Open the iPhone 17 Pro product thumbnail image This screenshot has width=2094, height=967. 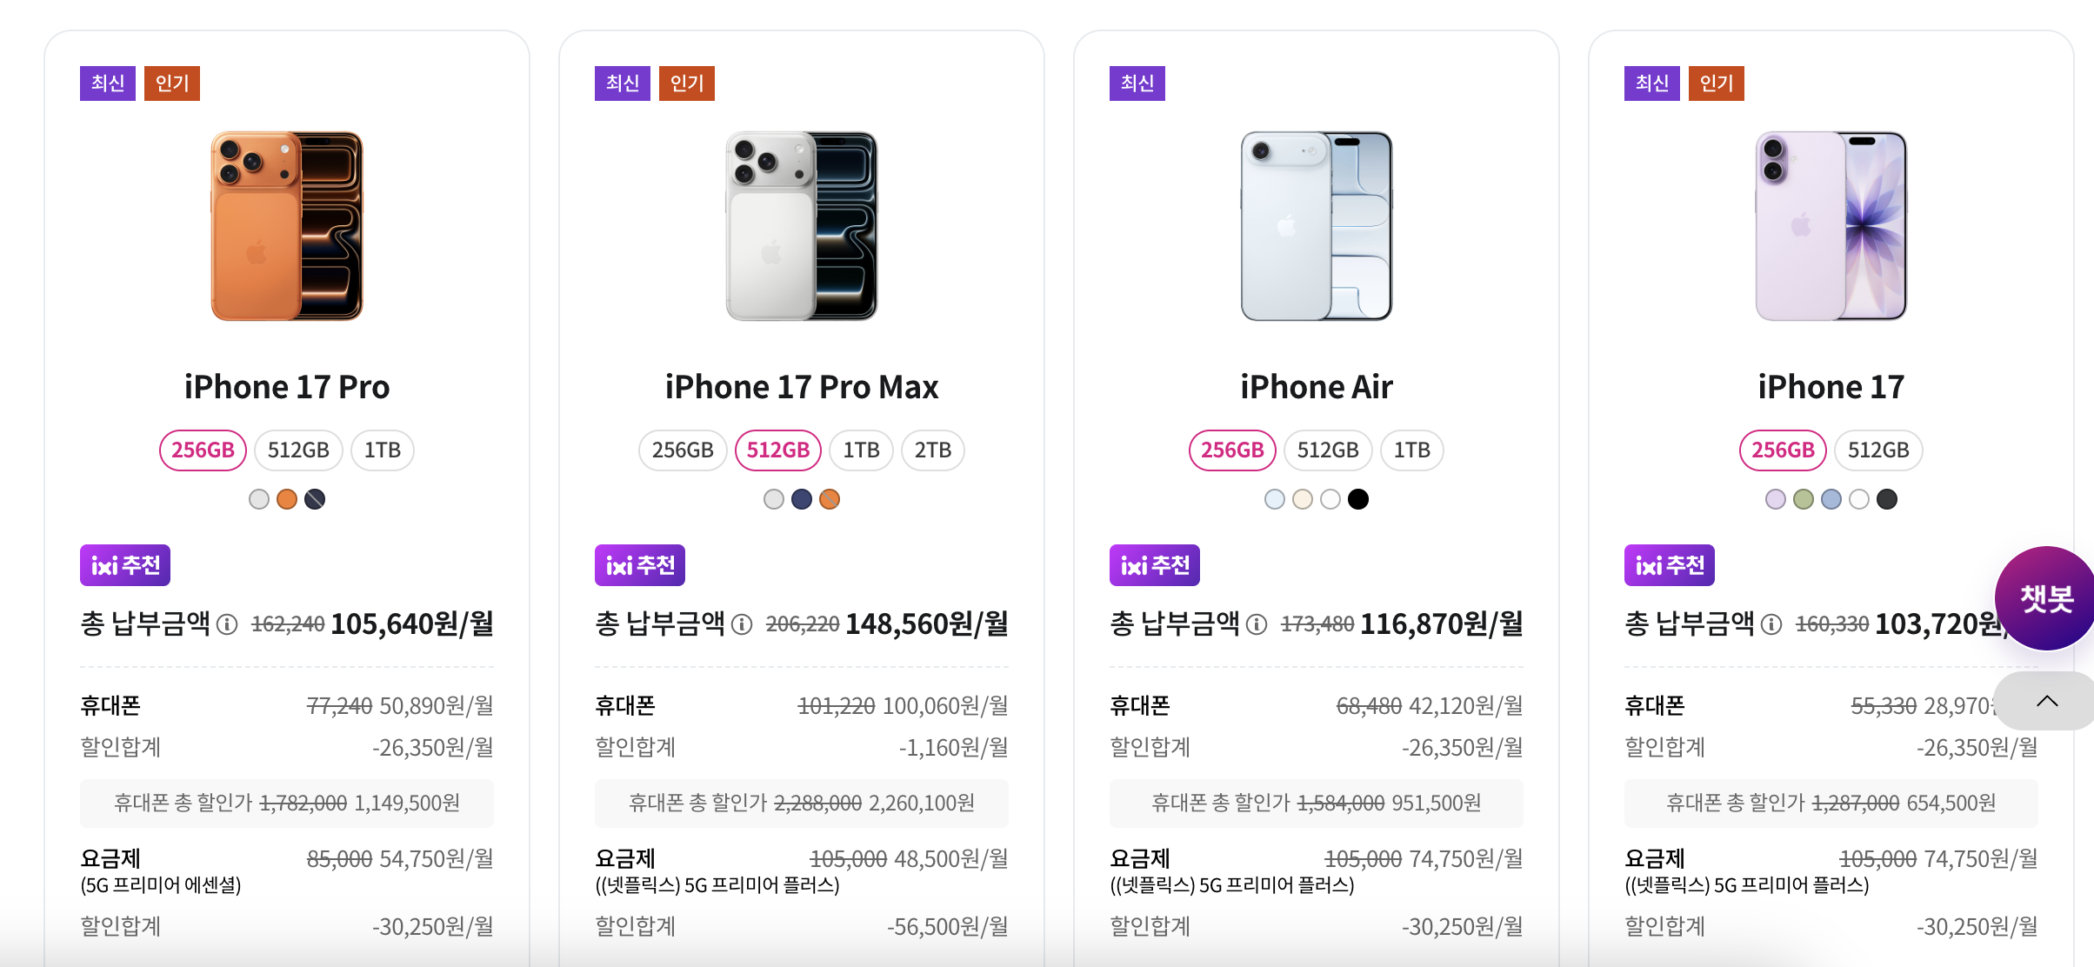[285, 224]
